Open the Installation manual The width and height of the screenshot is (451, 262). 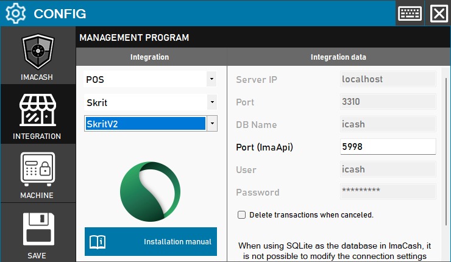(x=177, y=242)
